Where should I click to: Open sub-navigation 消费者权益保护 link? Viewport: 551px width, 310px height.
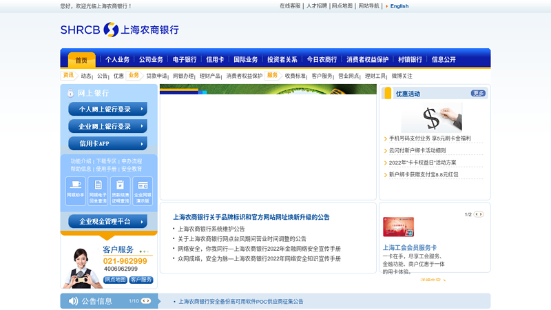[x=245, y=76]
